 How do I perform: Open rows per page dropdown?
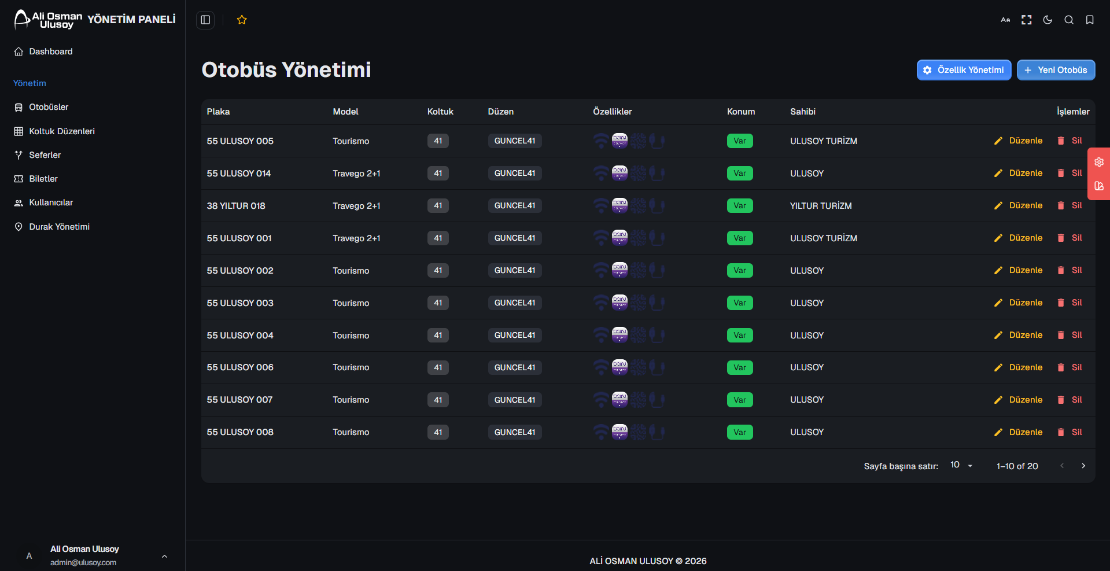click(962, 465)
